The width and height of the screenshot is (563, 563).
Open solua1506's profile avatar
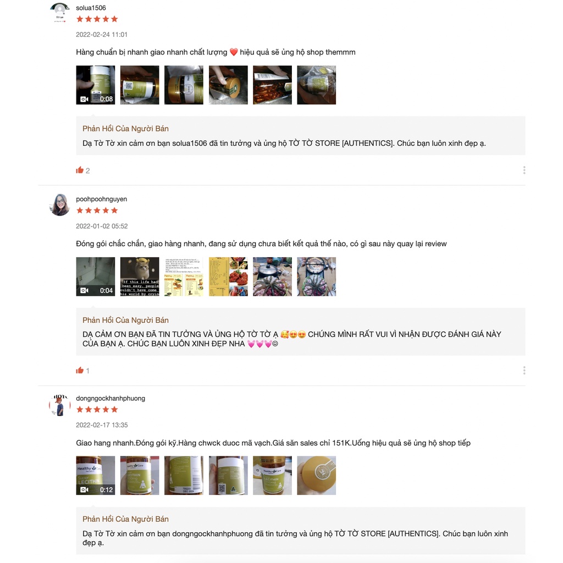59,13
